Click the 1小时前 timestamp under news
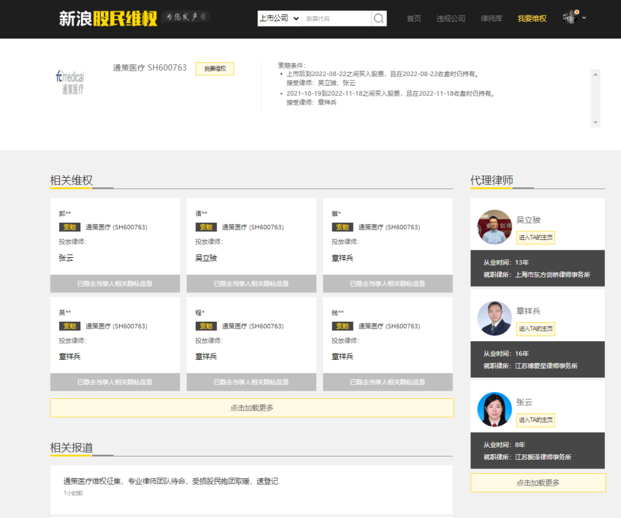Screen dimensions: 621x518 [73, 493]
